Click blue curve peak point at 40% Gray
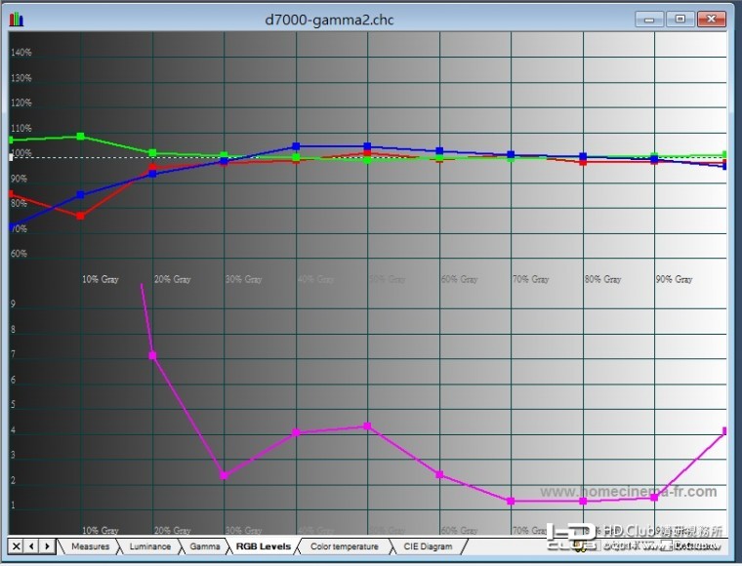Image resolution: width=742 pixels, height=566 pixels. pyautogui.click(x=296, y=146)
